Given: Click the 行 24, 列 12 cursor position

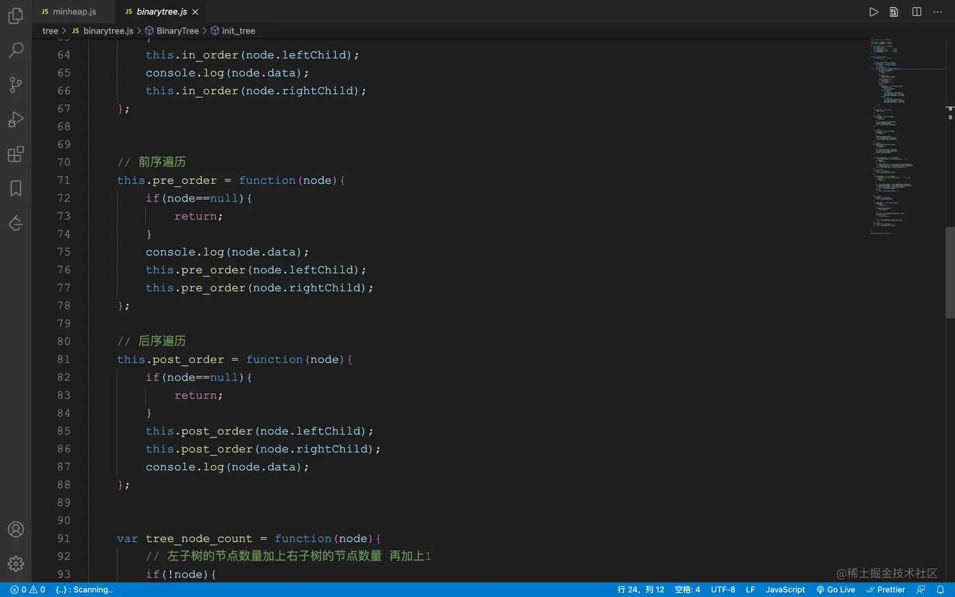Looking at the screenshot, I should point(640,589).
